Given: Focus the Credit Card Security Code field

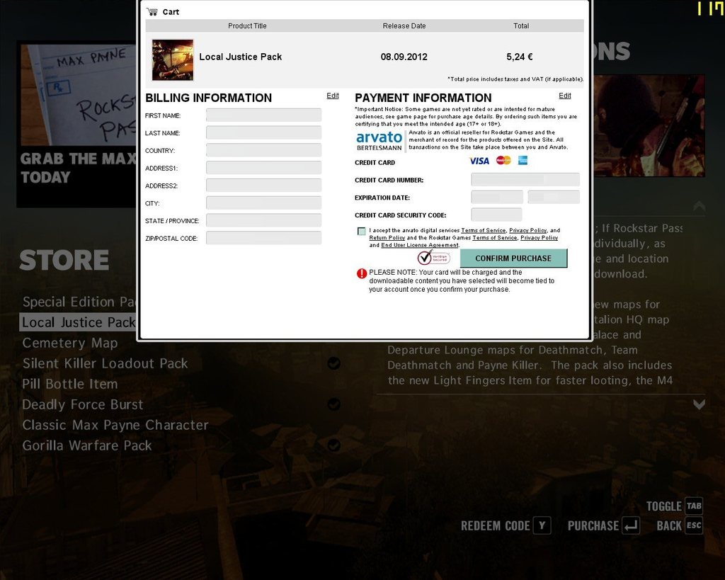Looking at the screenshot, I should coord(496,215).
